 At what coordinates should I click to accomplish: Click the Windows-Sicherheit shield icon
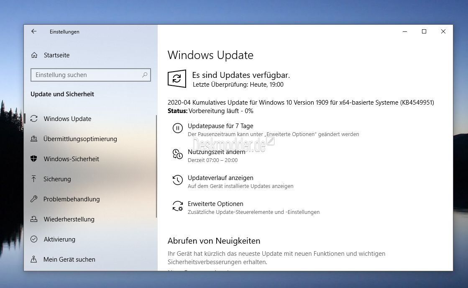click(x=34, y=159)
